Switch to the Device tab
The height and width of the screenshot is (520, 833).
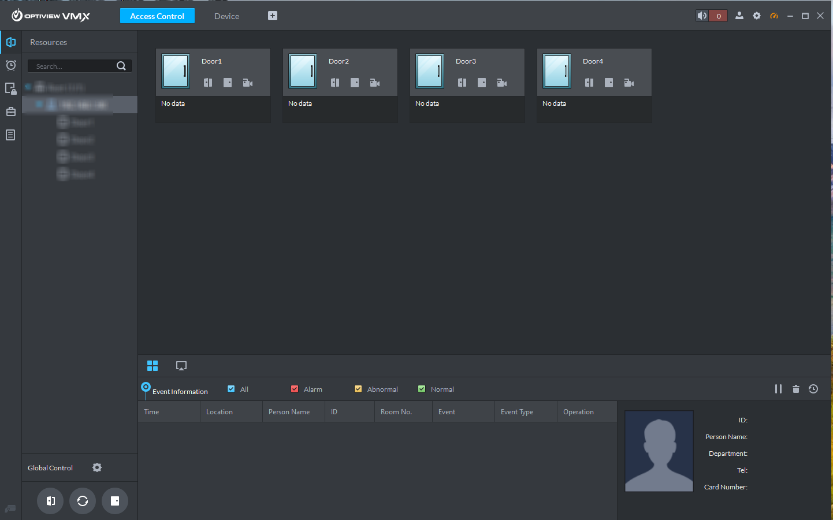tap(226, 16)
